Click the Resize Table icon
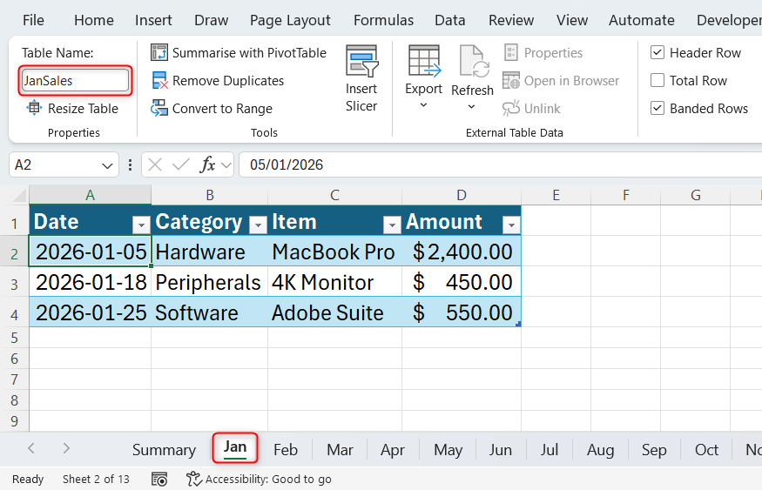 (34, 108)
